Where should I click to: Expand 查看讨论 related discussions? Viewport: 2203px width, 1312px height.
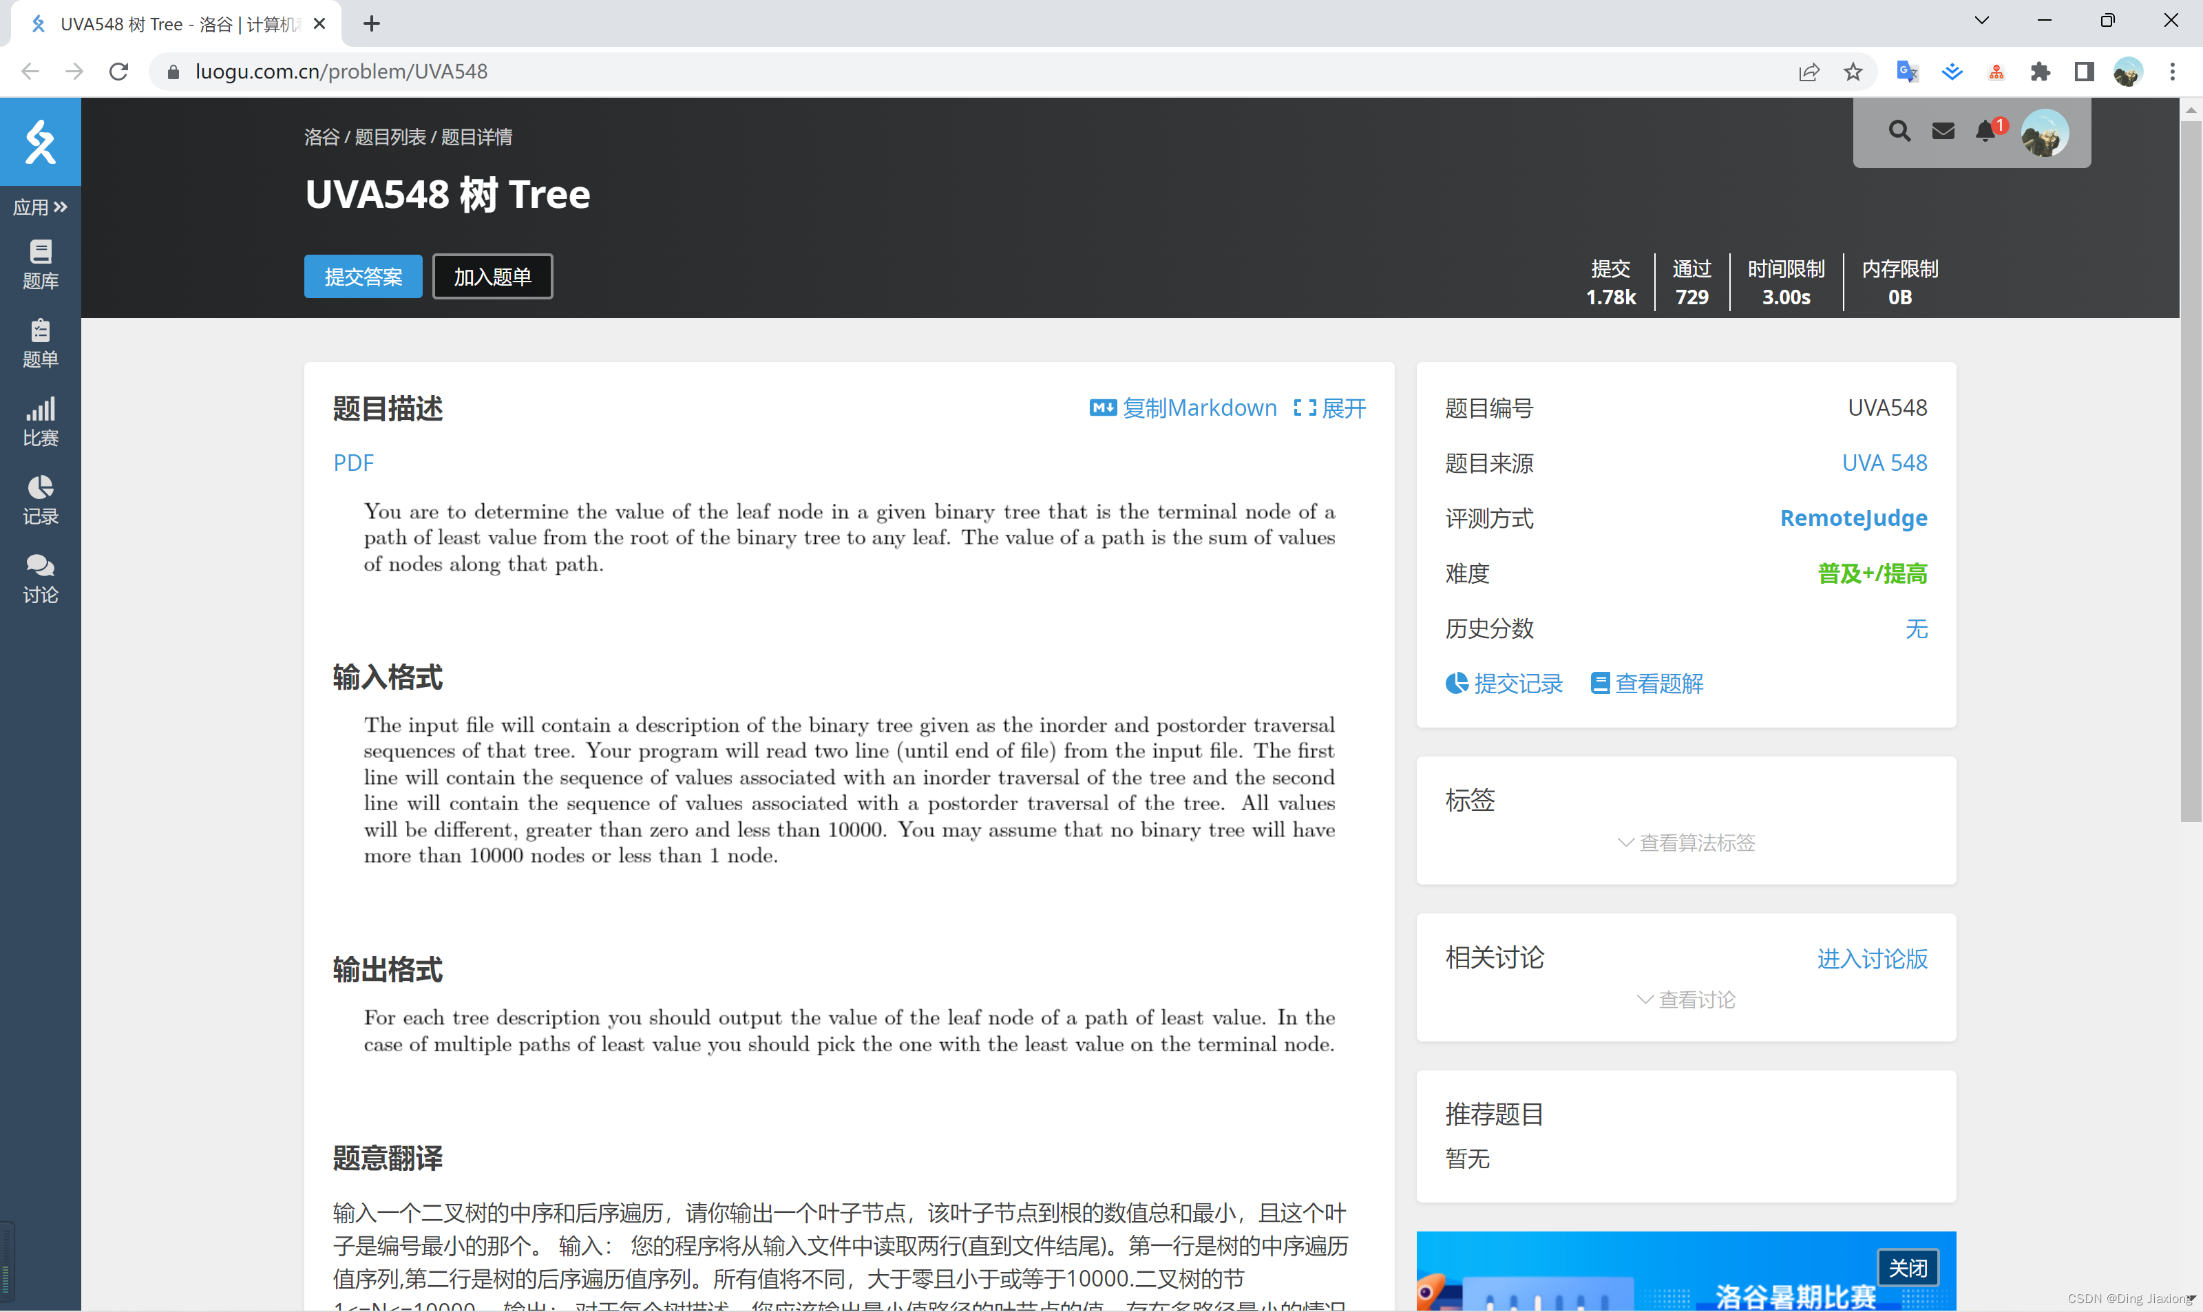[x=1685, y=1000]
